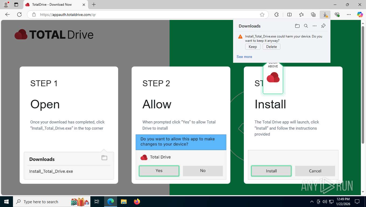The width and height of the screenshot is (366, 207).
Task: Click the warning triangle beside Install_Total_Drive.exe
Action: (240, 37)
